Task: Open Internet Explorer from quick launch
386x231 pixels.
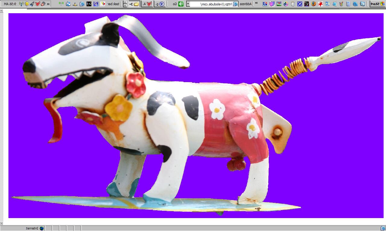Action: (355, 4)
